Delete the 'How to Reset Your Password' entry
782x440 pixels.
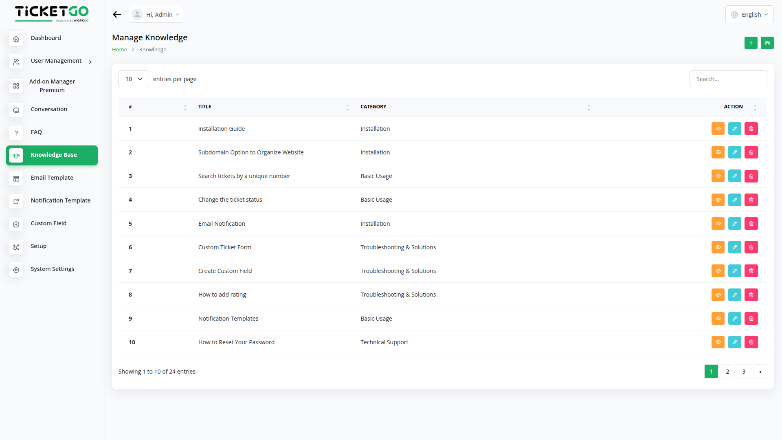click(751, 342)
